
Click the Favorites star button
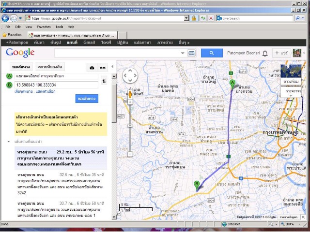coord(12,35)
